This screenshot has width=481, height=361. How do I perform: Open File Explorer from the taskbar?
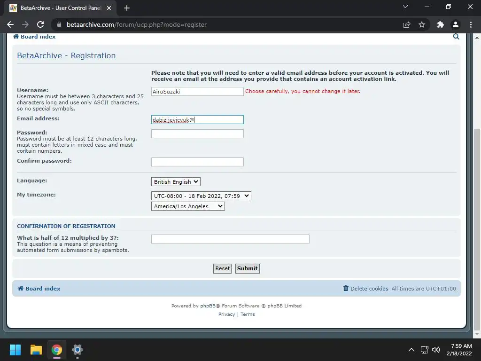[x=36, y=350]
